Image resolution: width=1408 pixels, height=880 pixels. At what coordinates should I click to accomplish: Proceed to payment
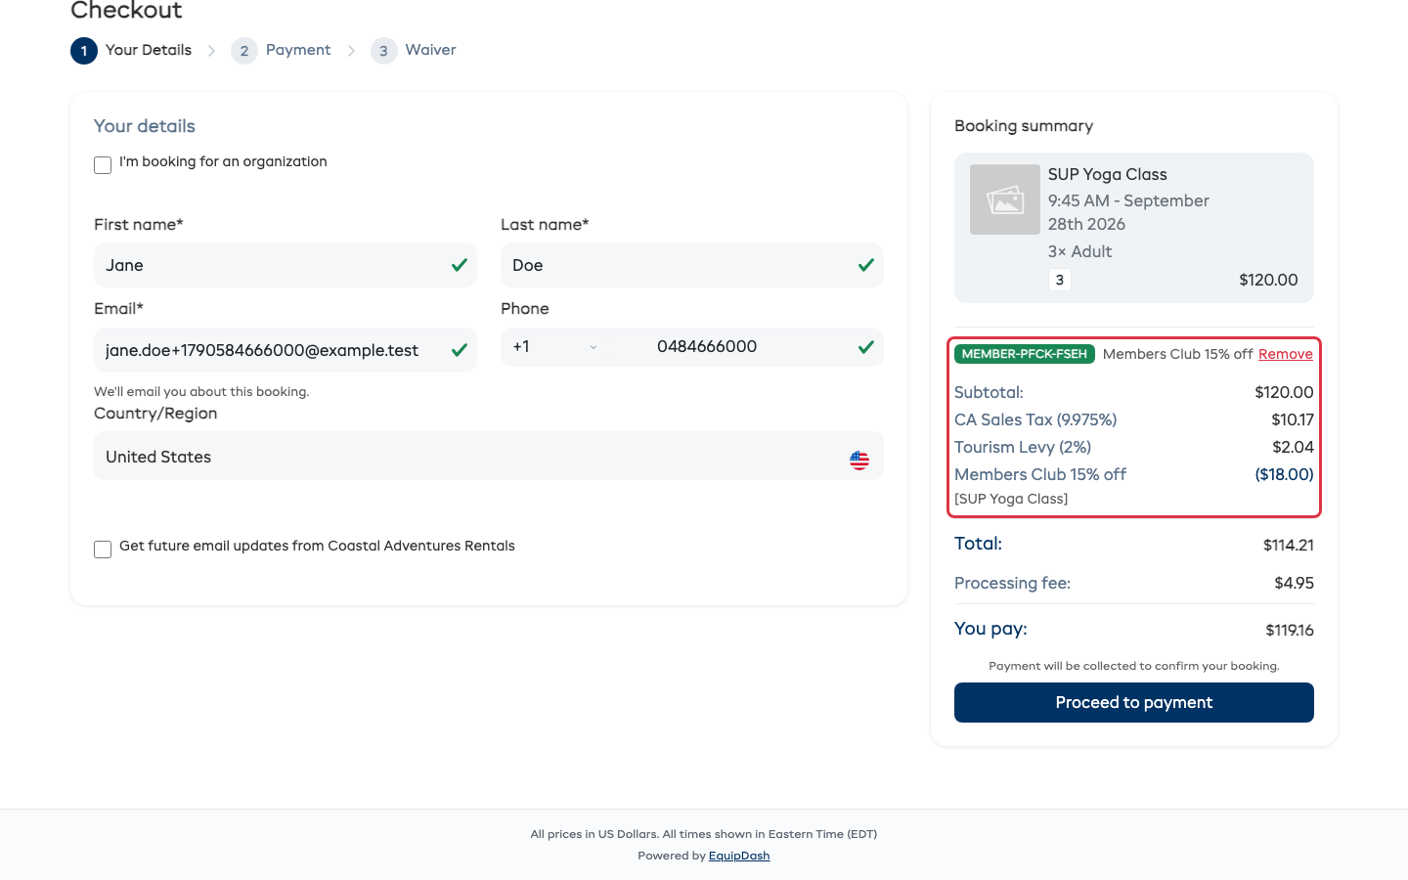[1134, 702]
